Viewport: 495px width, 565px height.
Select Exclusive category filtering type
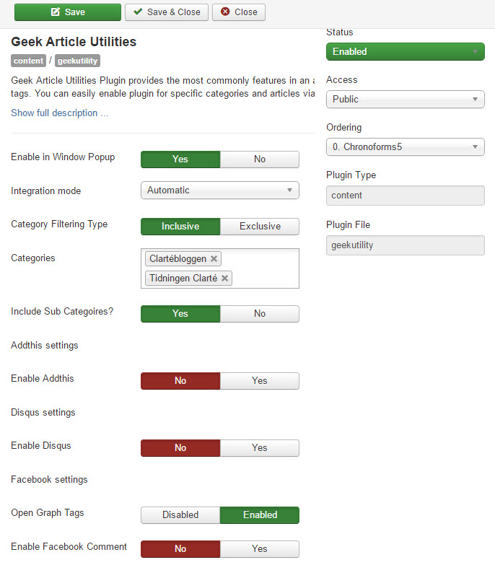pos(259,227)
